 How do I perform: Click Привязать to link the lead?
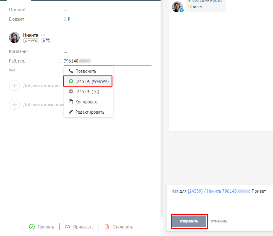[x=79, y=227]
